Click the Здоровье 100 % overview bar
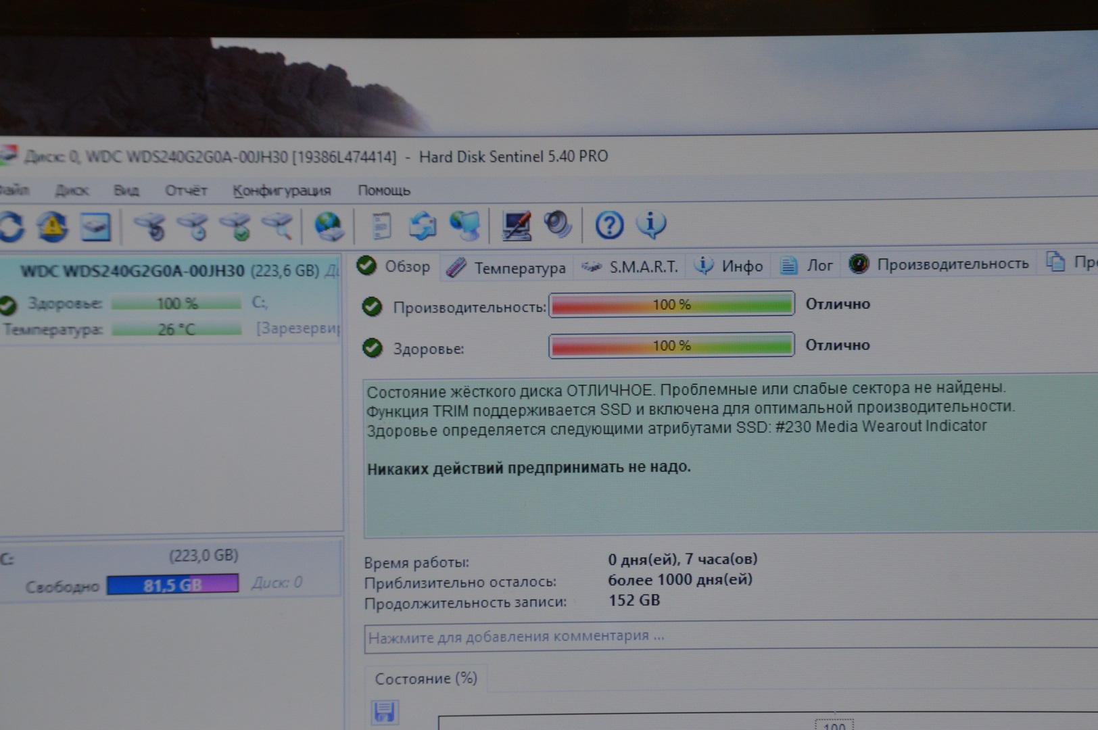 671,345
